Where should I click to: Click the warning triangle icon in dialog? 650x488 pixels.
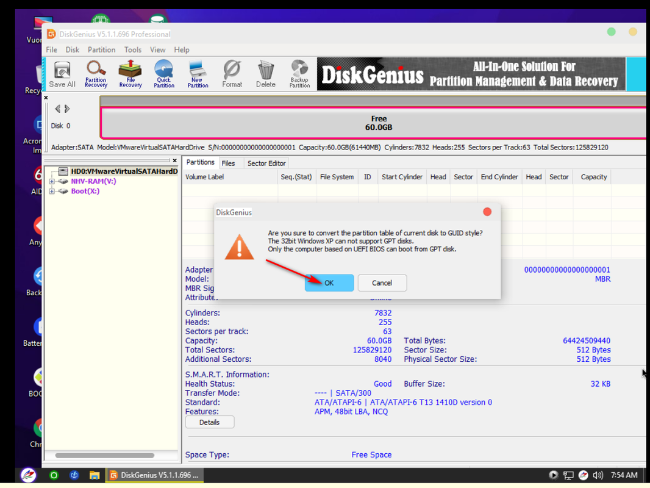239,247
